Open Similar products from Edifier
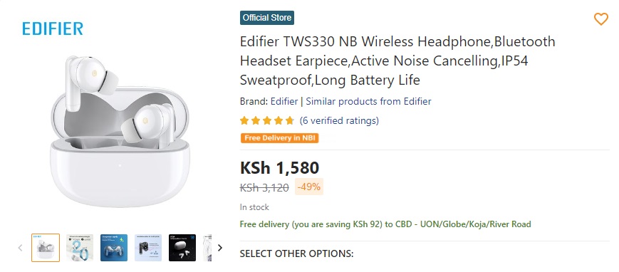Image resolution: width=619 pixels, height=272 pixels. pyautogui.click(x=368, y=101)
